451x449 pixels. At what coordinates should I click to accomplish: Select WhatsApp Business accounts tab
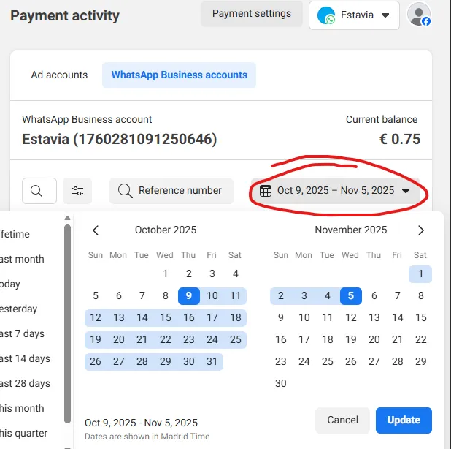tap(179, 75)
